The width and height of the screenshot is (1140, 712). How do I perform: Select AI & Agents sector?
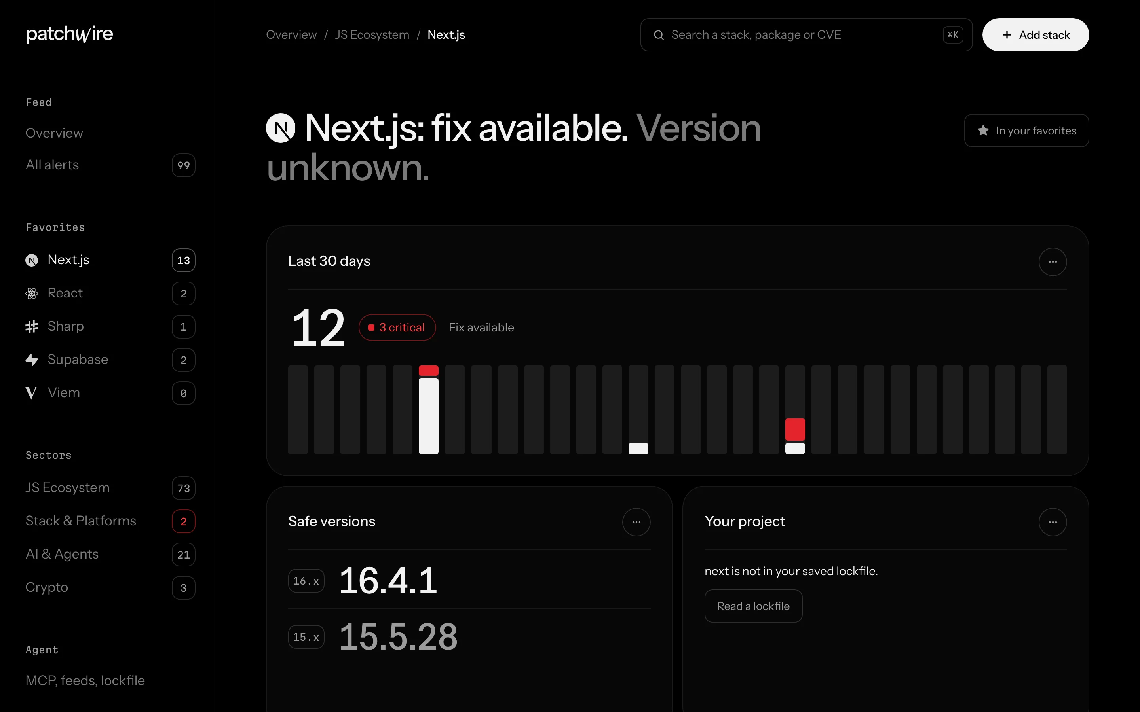[110, 554]
